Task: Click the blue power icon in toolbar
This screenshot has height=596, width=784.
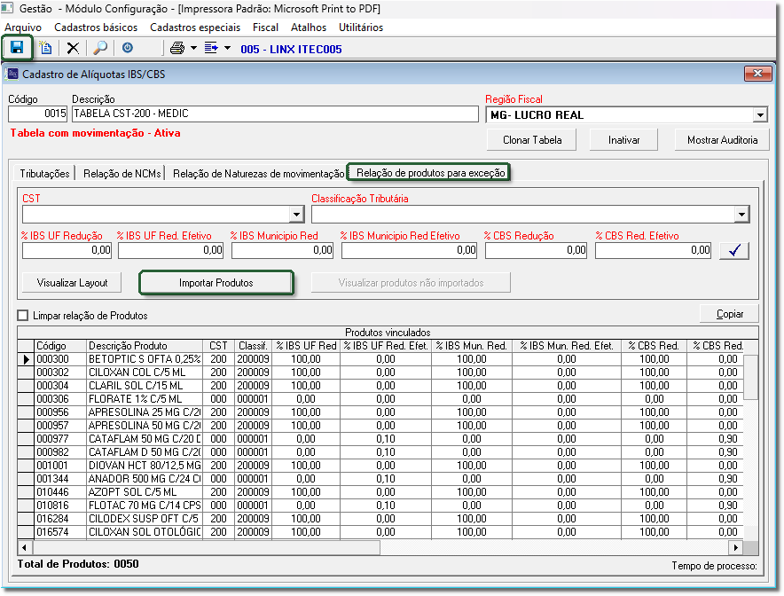Action: (128, 48)
